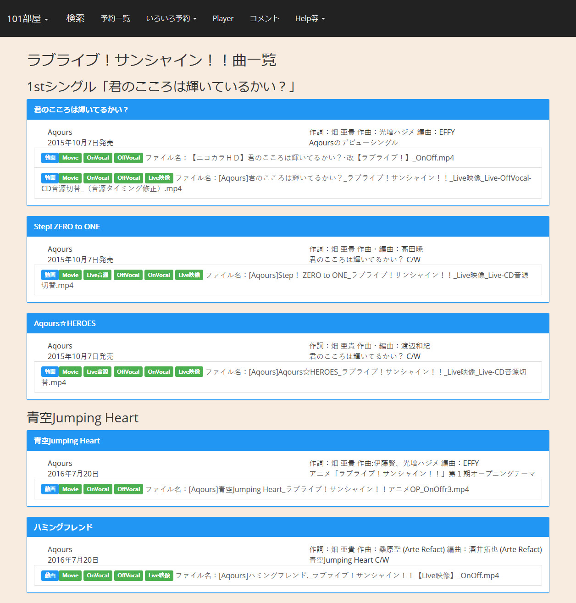Click OffVocal badge in 青空Jumping Heart row
Image resolution: width=576 pixels, height=603 pixels.
tap(128, 489)
